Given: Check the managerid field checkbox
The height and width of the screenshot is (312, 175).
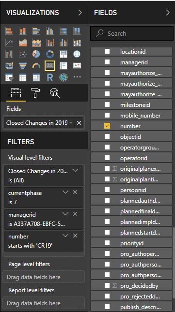Looking at the screenshot, I should 107,62.
